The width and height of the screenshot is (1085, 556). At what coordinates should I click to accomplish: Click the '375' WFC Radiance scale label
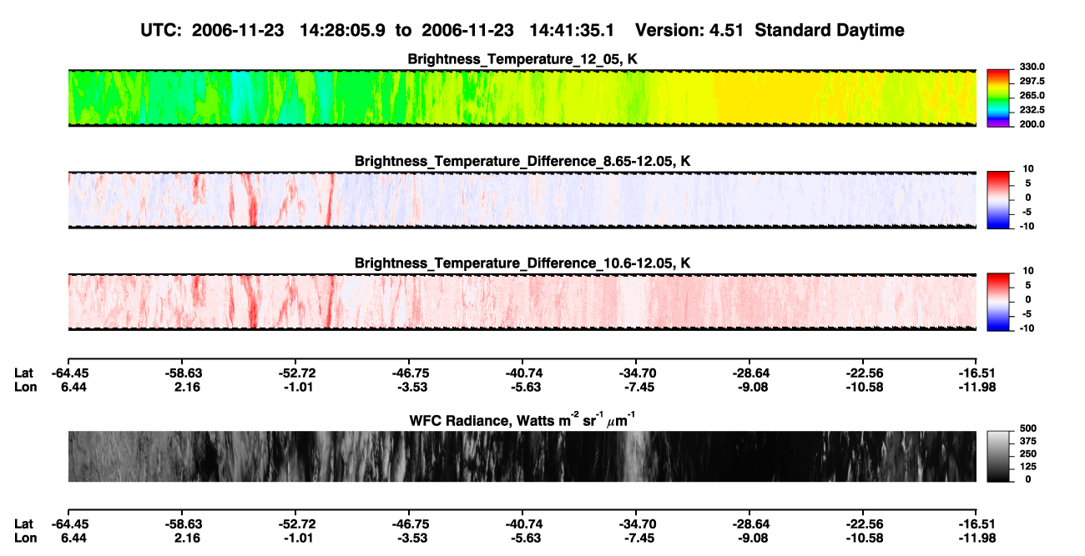coord(1028,442)
